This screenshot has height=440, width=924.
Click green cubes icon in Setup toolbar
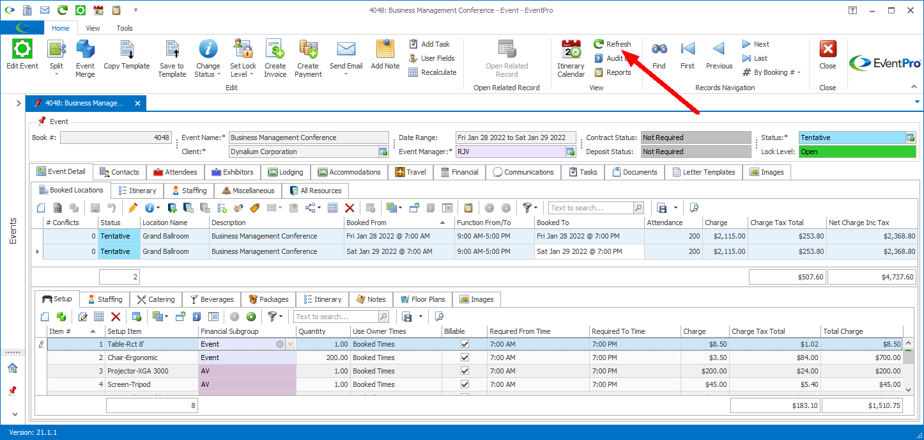(x=61, y=317)
